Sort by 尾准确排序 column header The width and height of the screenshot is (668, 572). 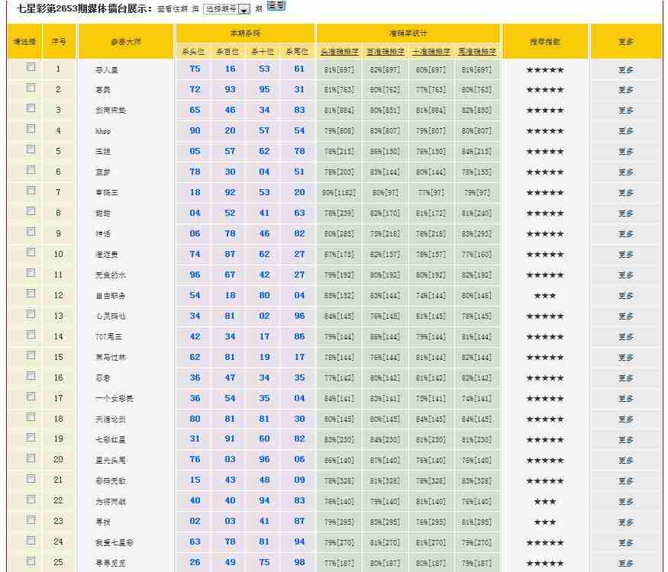pos(476,52)
